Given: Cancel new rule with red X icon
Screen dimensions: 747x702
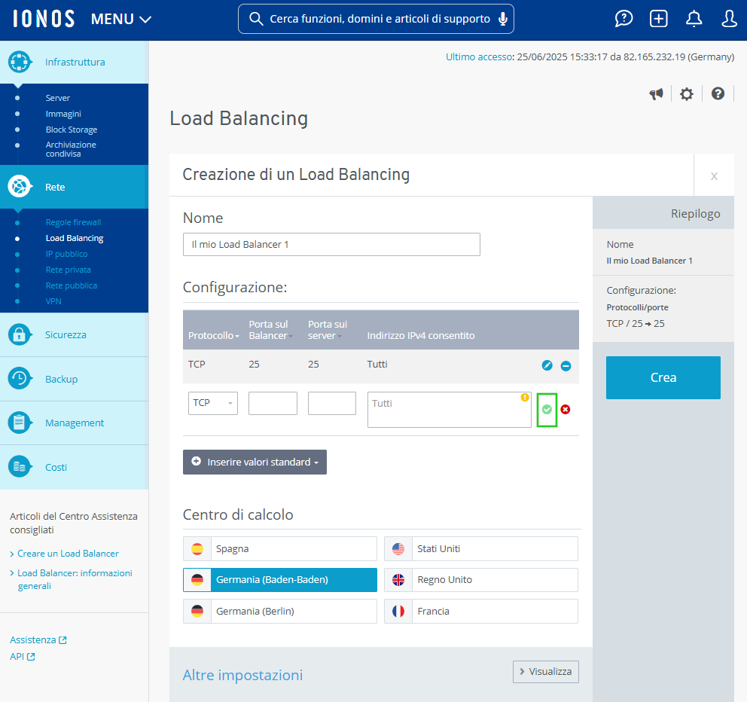Looking at the screenshot, I should click(x=566, y=410).
